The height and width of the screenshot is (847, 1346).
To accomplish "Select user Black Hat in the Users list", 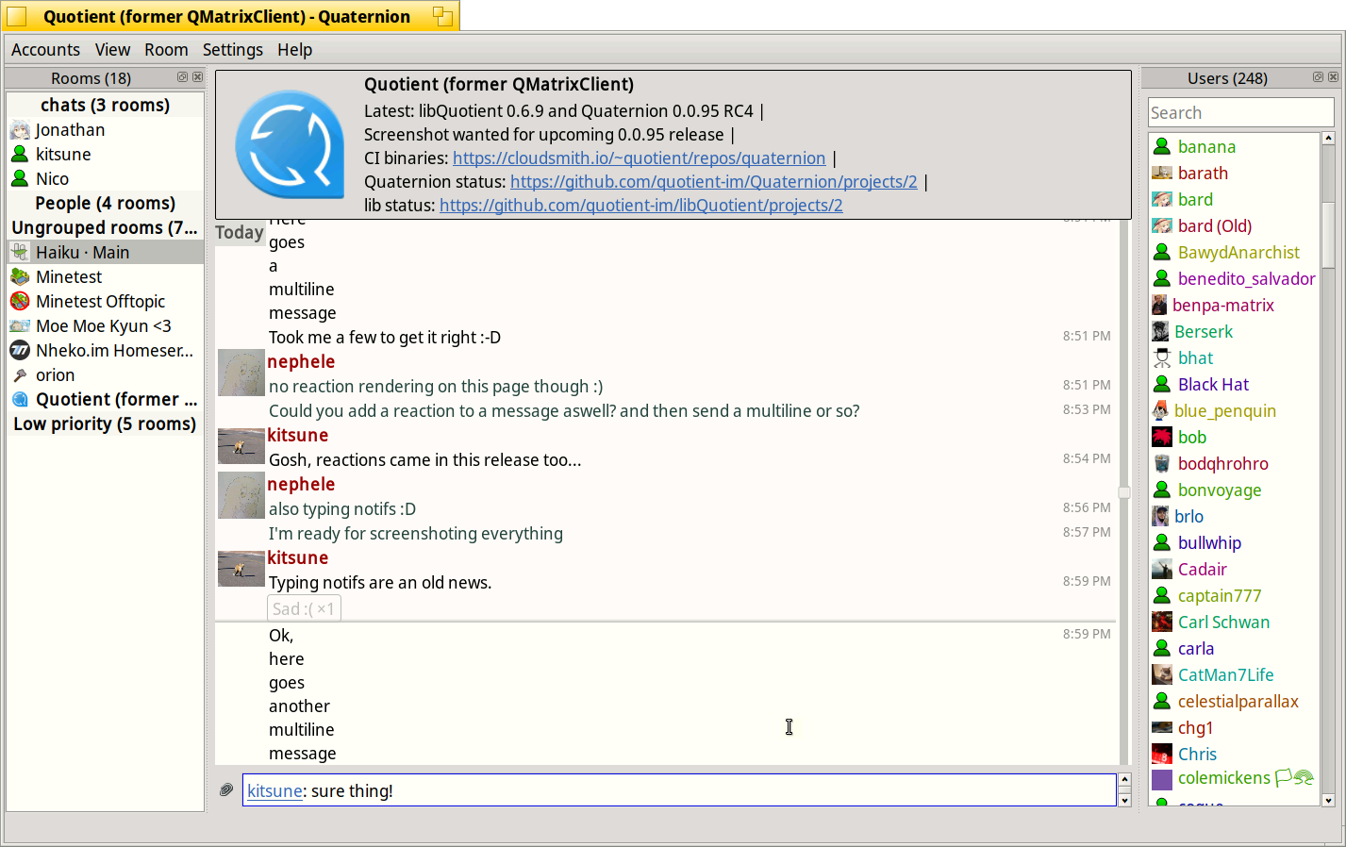I will (x=1234, y=385).
